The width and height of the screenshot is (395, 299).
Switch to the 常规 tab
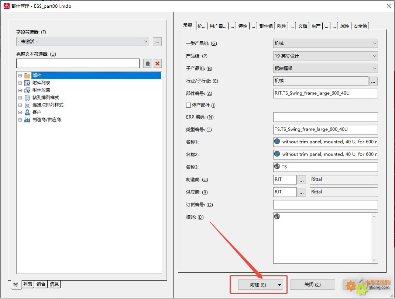tap(188, 25)
